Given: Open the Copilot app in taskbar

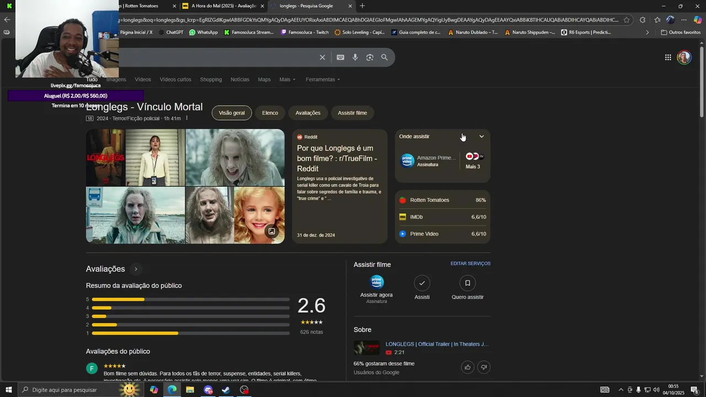Looking at the screenshot, I should click(154, 390).
